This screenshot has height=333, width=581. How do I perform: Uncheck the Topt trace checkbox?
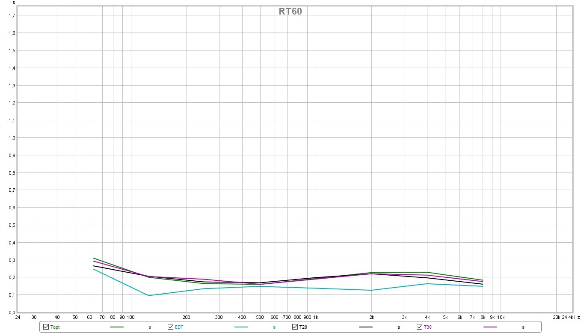coord(46,327)
